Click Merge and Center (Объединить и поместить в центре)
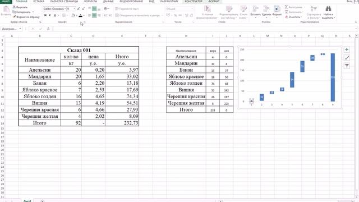359x202 pixels. 137,15
